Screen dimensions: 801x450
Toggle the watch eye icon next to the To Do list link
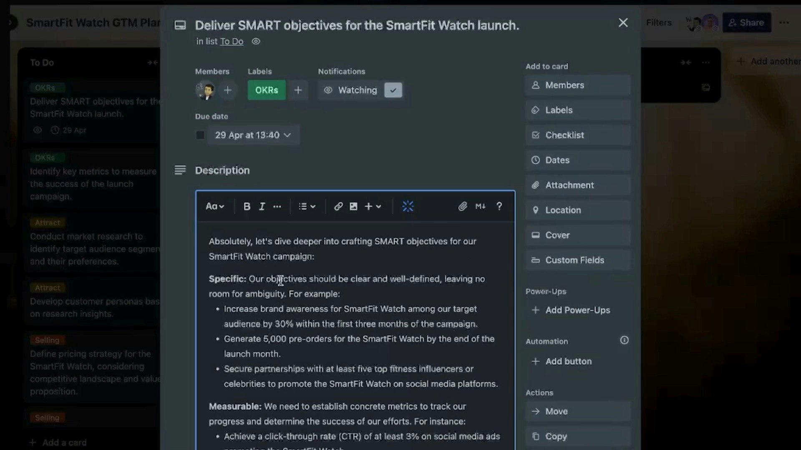tap(256, 41)
